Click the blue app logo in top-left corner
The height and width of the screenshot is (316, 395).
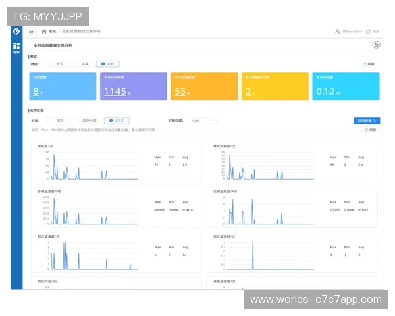(x=16, y=31)
